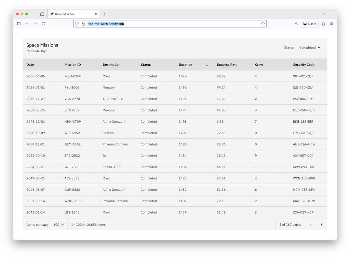The height and width of the screenshot is (257, 350).
Task: Open the Status filter dropdown
Action: pos(310,48)
